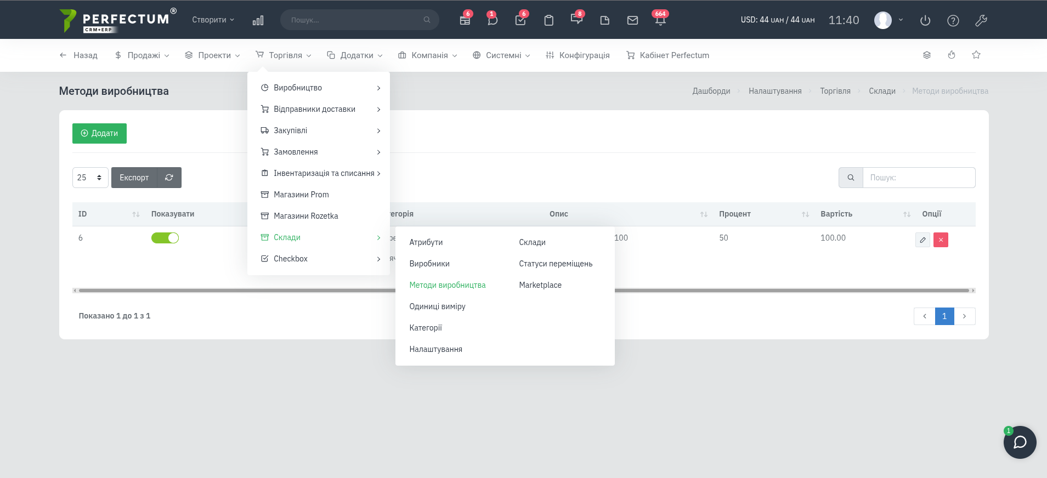
Task: Select Marketplace in submenu
Action: pyautogui.click(x=540, y=285)
